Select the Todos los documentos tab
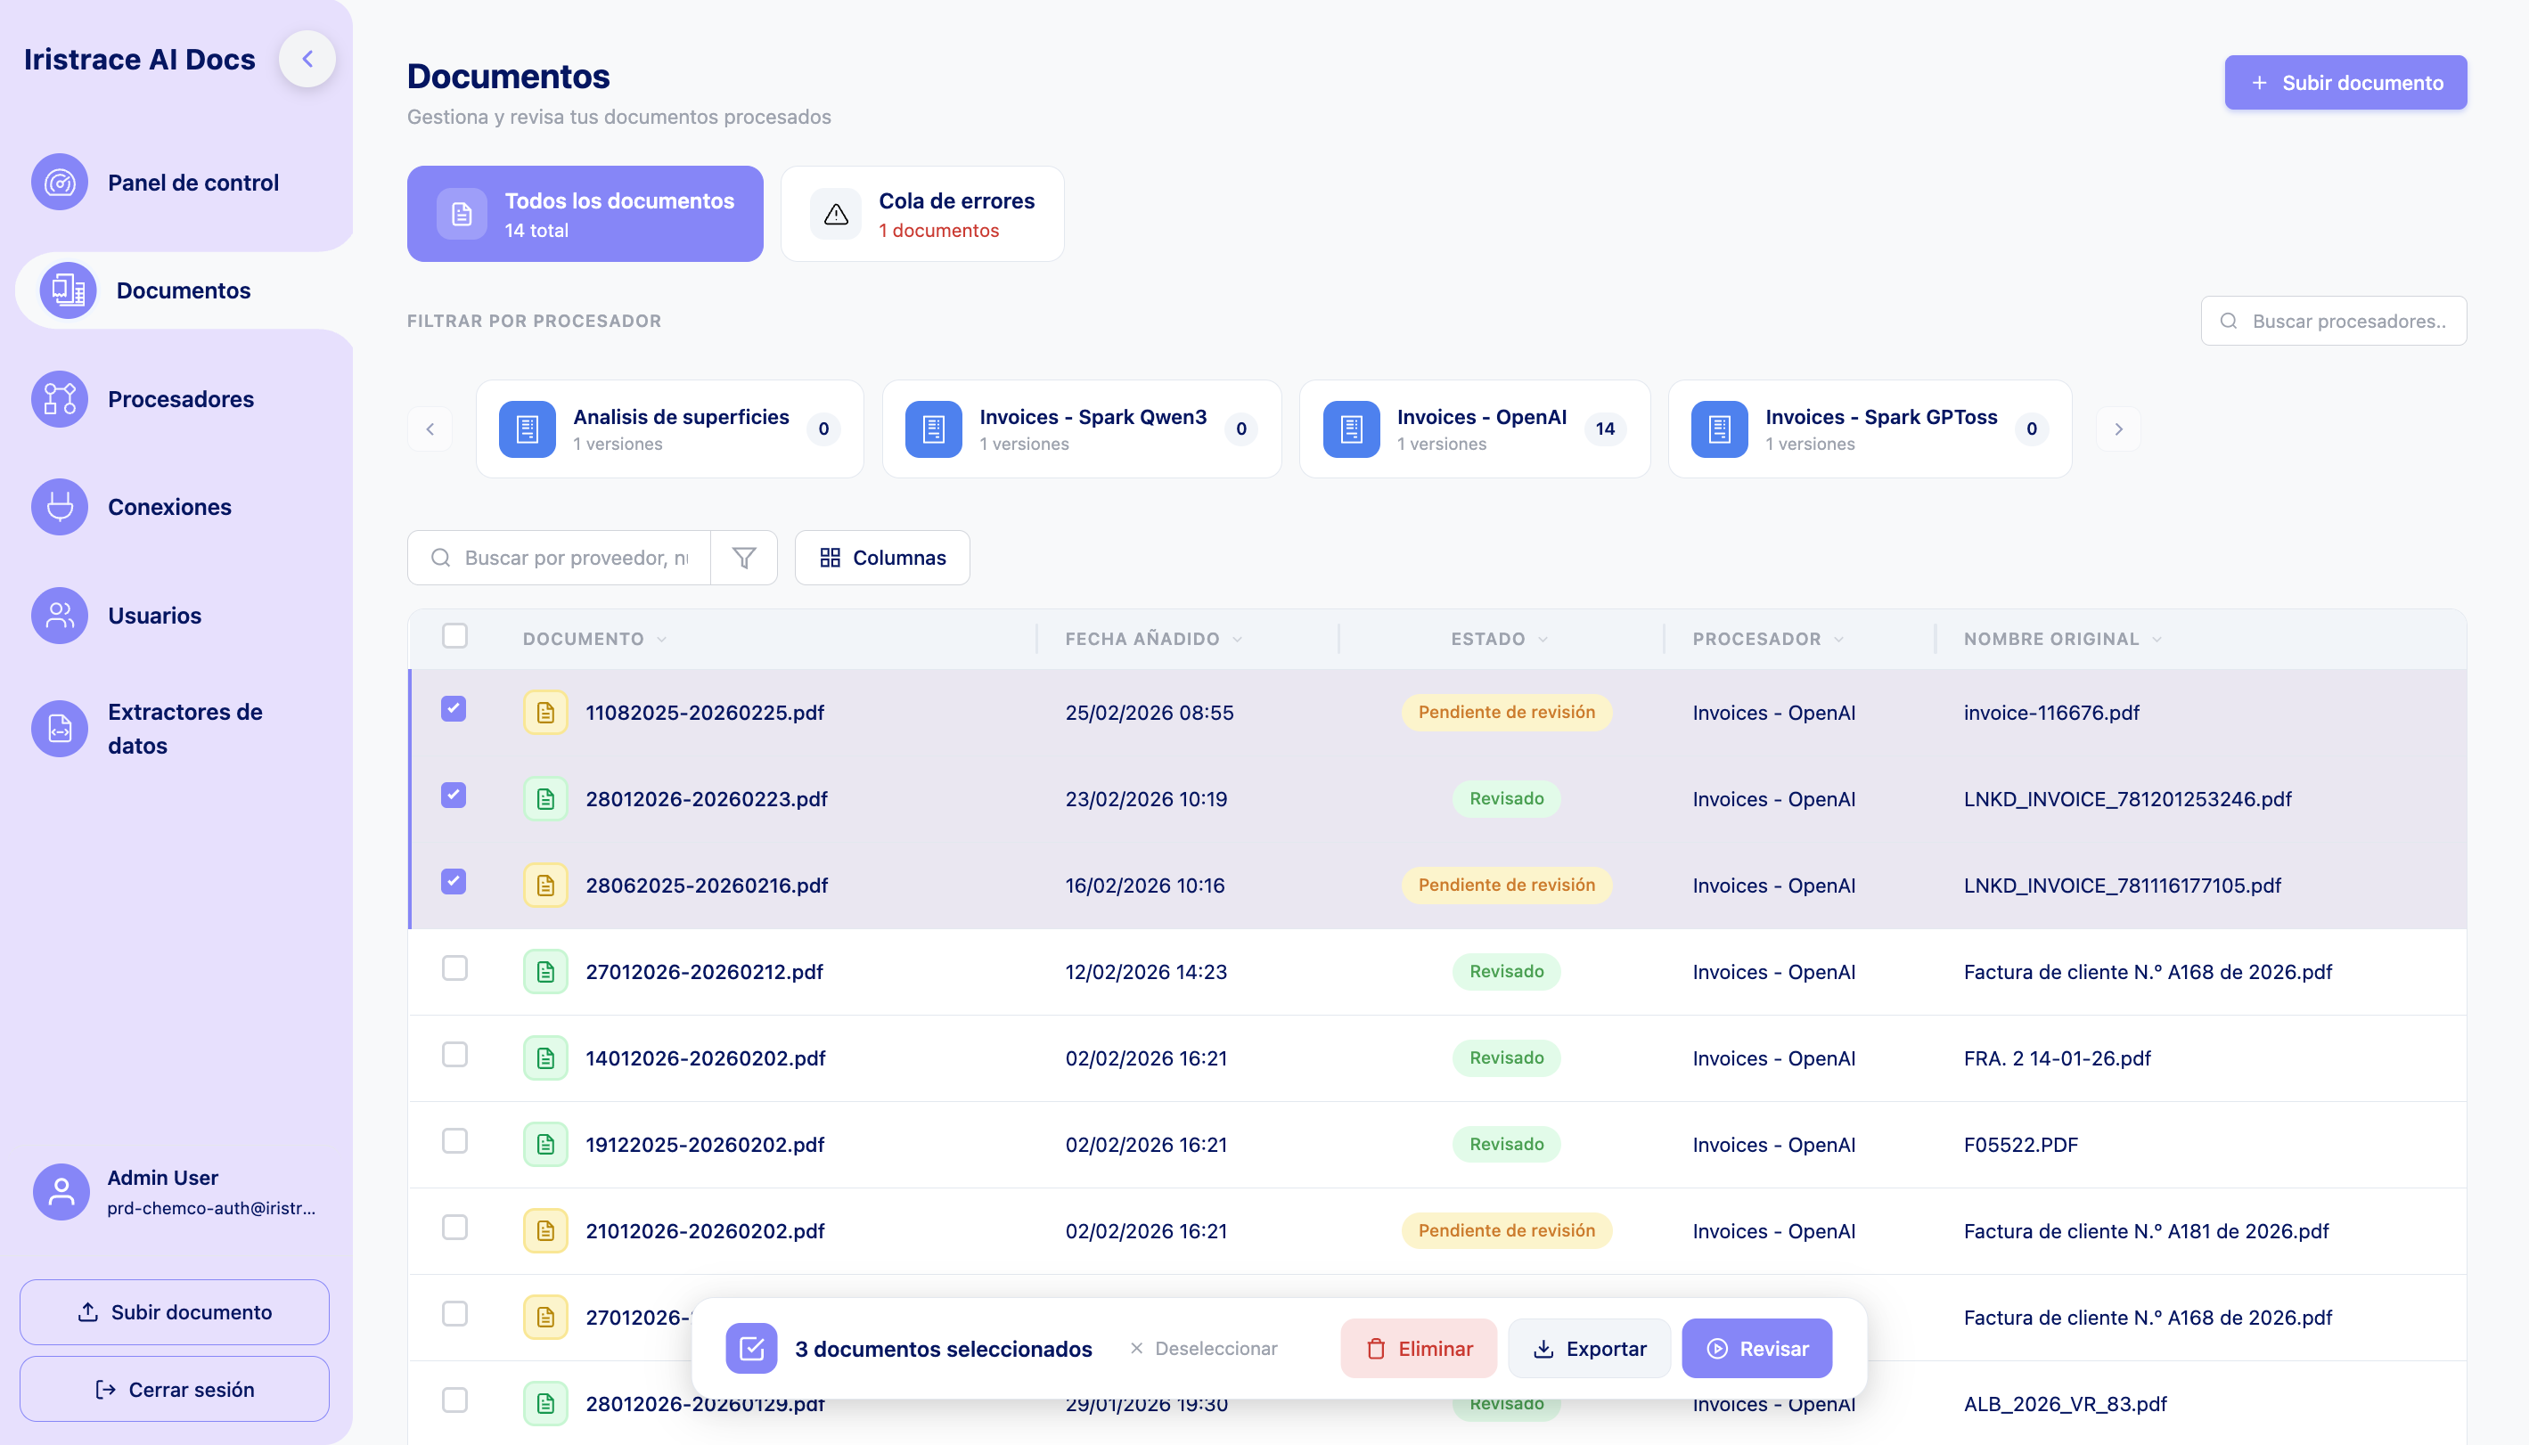2529x1445 pixels. 585,215
